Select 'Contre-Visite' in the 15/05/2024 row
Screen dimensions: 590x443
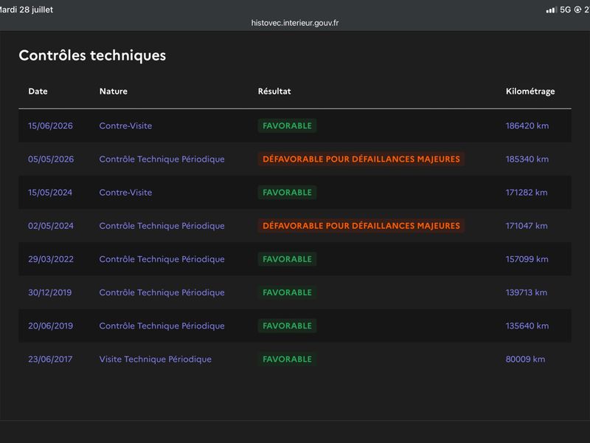125,193
